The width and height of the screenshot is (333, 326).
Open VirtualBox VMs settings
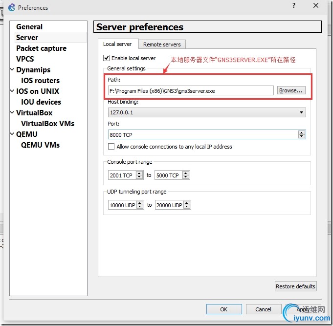pos(47,124)
